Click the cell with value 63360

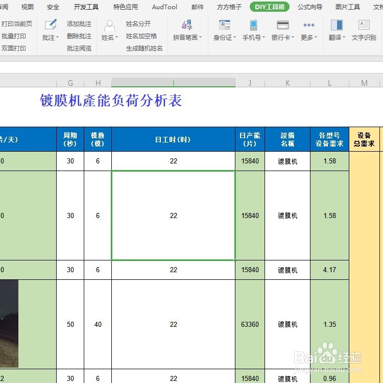(x=250, y=324)
